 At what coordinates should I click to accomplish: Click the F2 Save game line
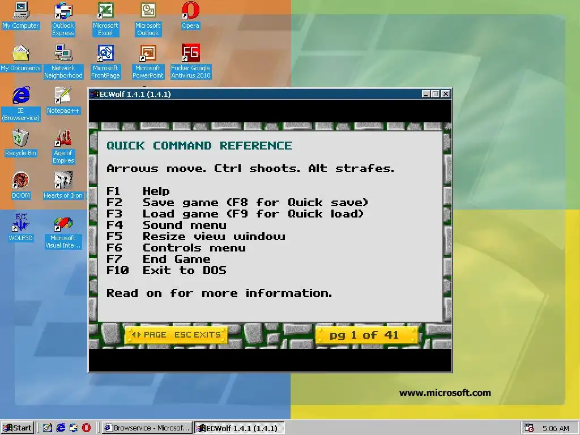[x=237, y=202]
